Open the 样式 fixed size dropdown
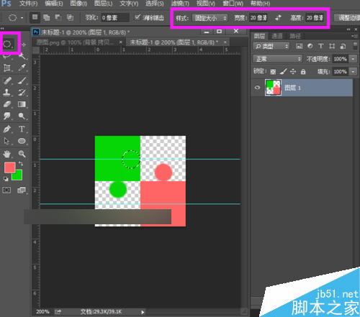360x317 pixels. click(x=210, y=18)
